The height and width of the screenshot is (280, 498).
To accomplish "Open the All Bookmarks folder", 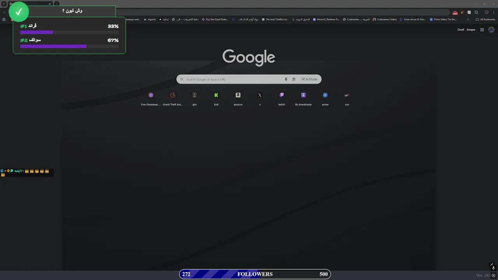I will click(x=485, y=19).
